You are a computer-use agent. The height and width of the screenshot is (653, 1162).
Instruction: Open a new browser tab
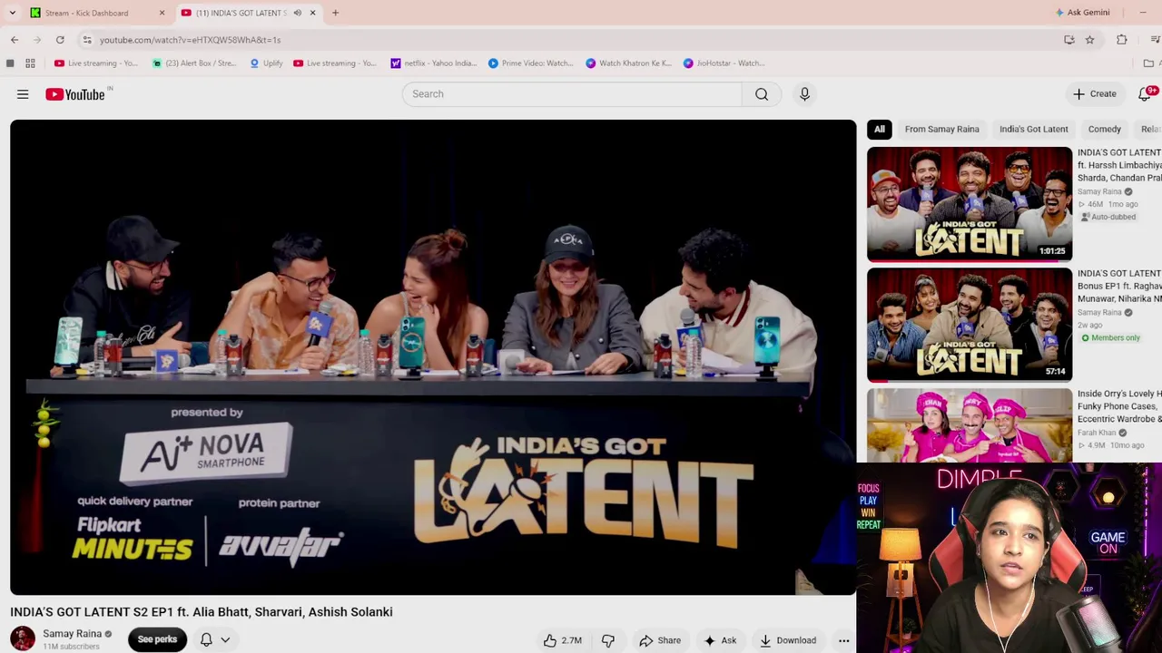click(x=335, y=13)
